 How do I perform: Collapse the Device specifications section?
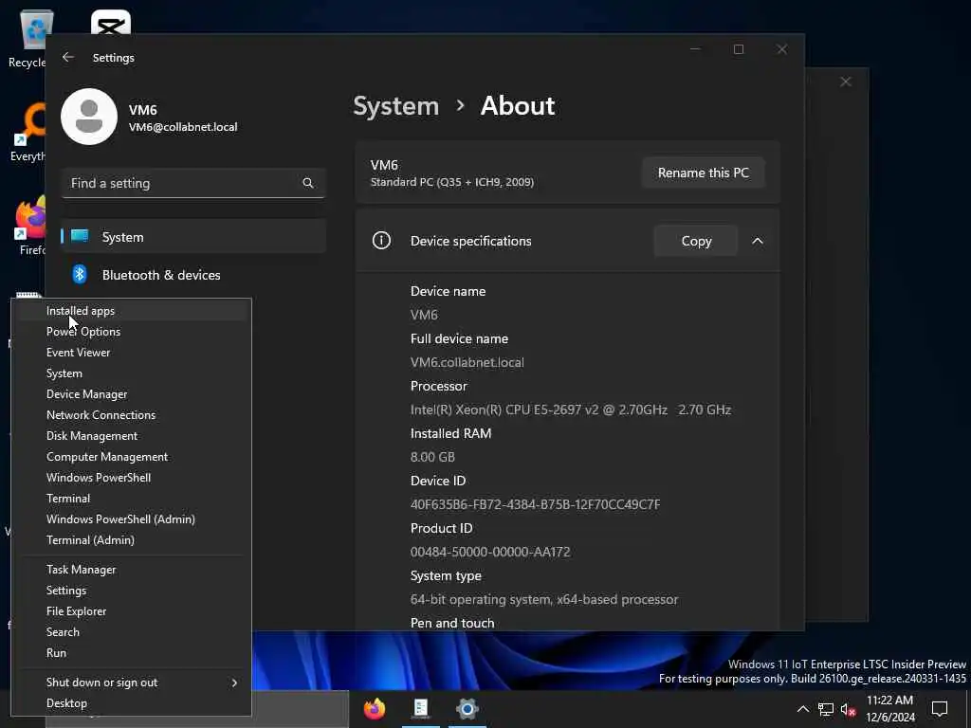[758, 241]
